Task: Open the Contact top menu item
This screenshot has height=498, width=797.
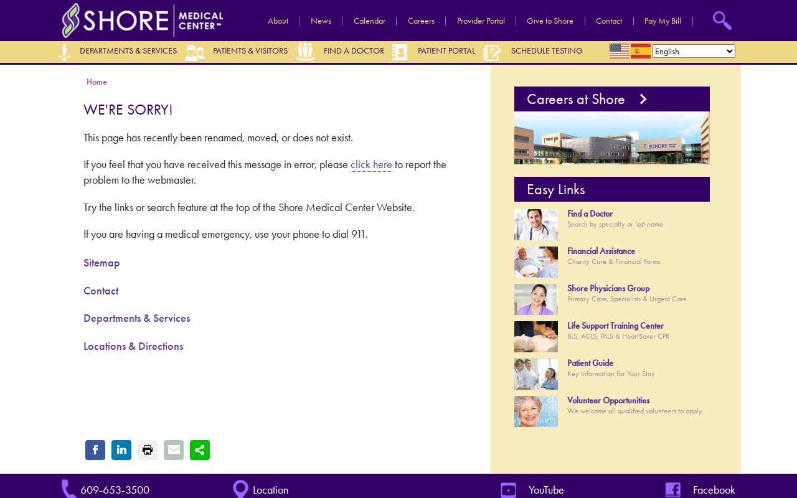Action: pos(609,21)
